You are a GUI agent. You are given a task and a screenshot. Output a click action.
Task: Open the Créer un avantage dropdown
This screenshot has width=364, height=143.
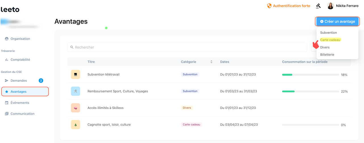pyautogui.click(x=337, y=22)
